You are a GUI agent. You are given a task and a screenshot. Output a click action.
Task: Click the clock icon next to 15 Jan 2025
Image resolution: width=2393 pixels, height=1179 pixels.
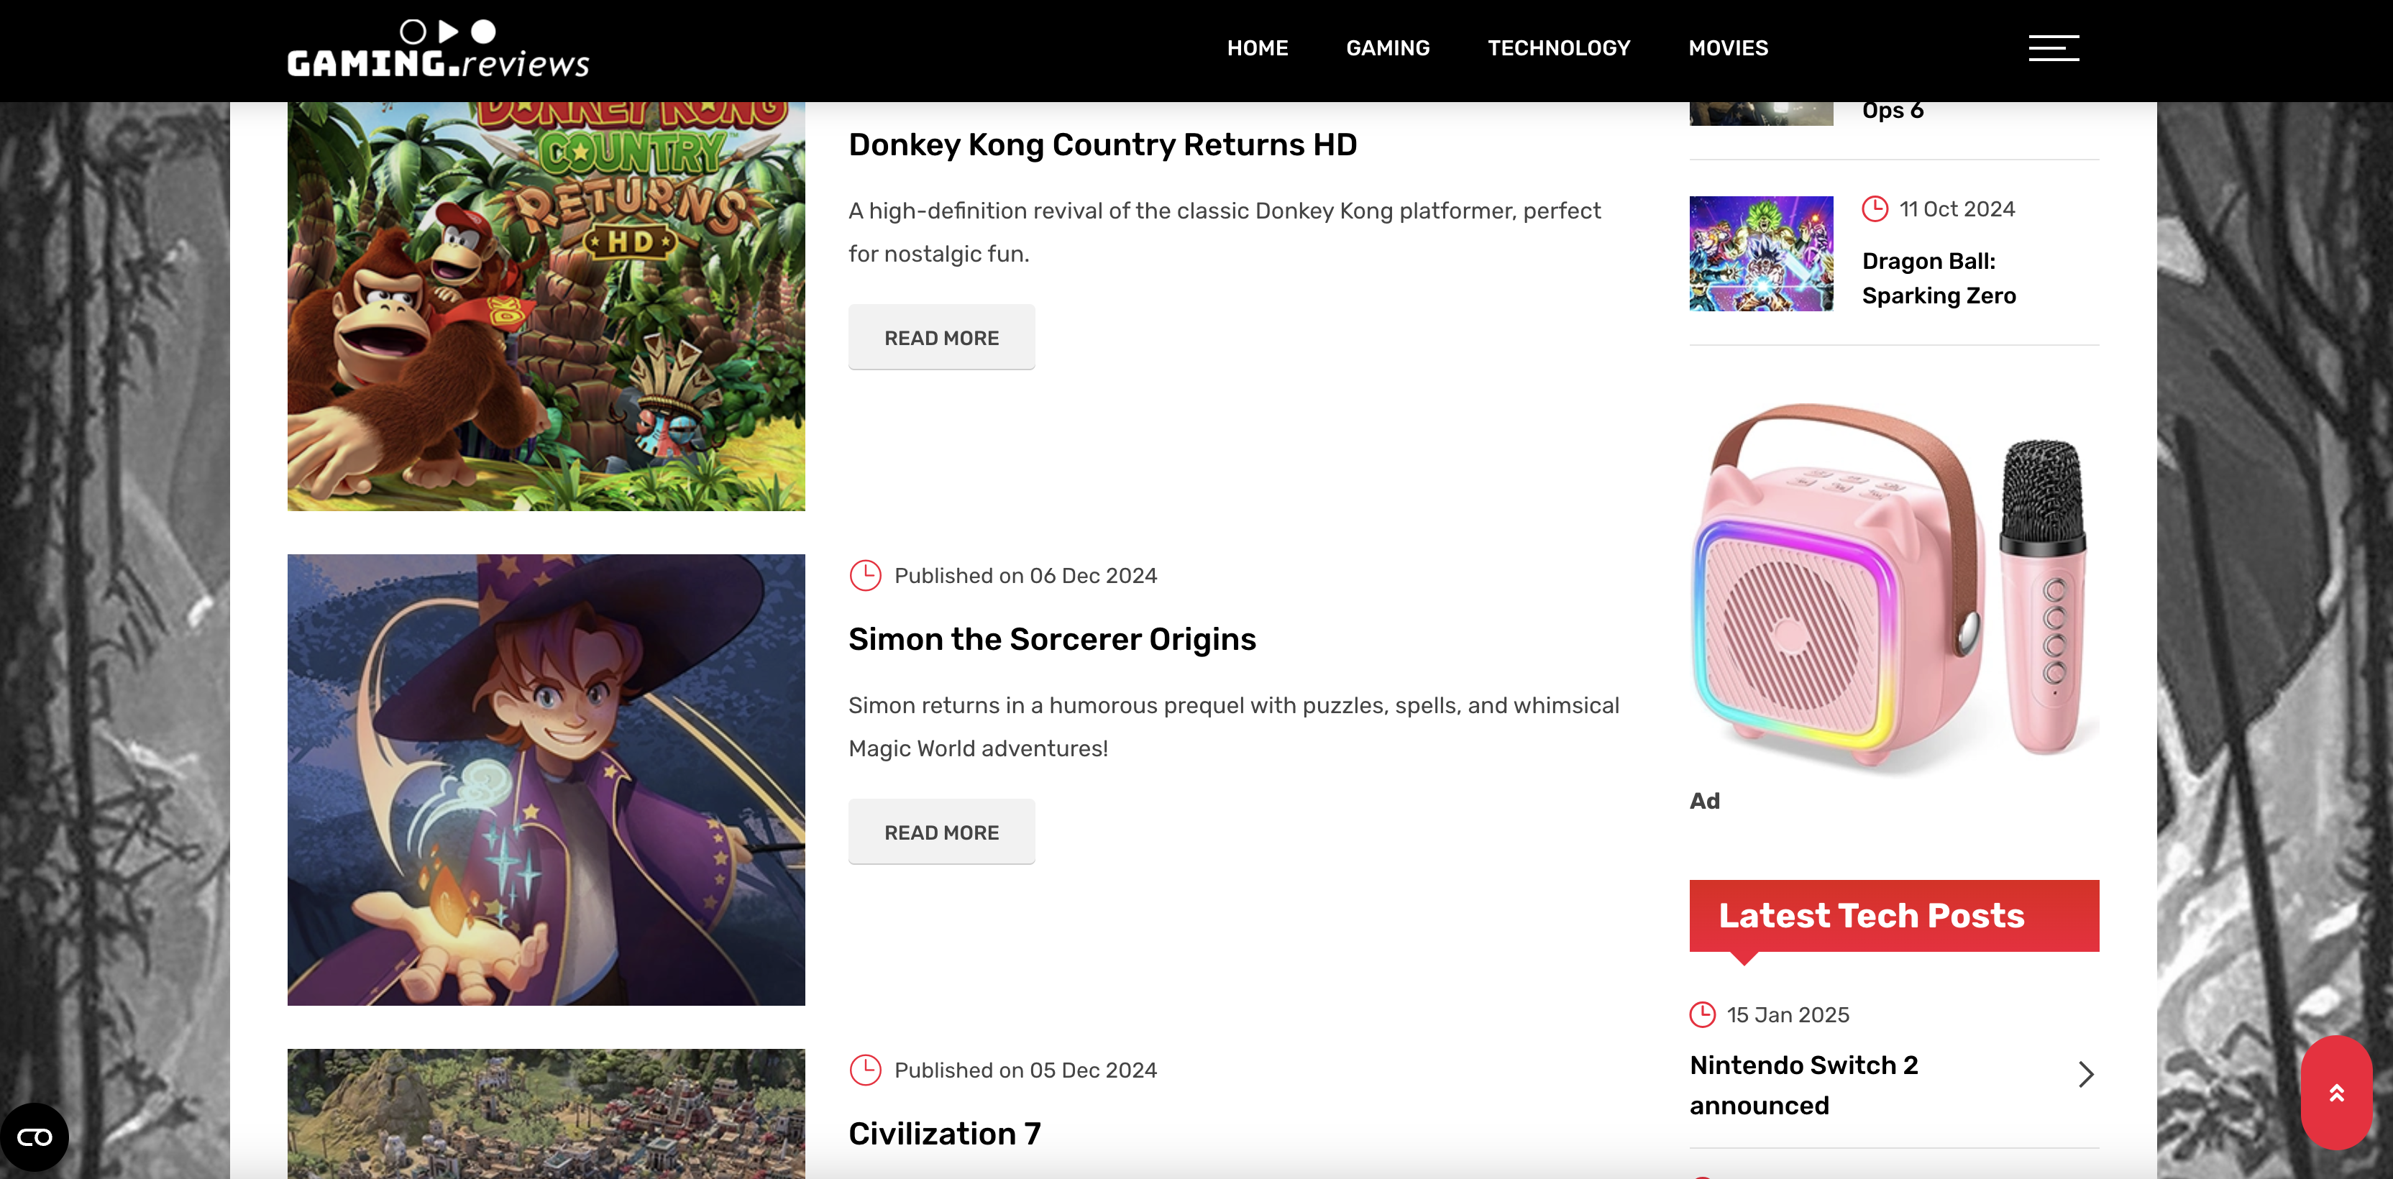pos(1702,1014)
